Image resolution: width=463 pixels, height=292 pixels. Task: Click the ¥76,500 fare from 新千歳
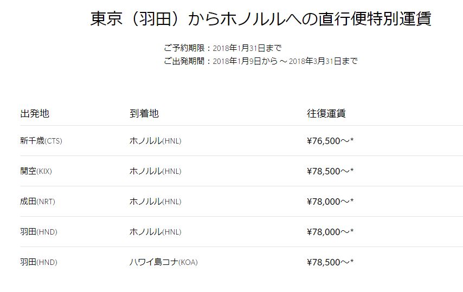click(x=330, y=141)
